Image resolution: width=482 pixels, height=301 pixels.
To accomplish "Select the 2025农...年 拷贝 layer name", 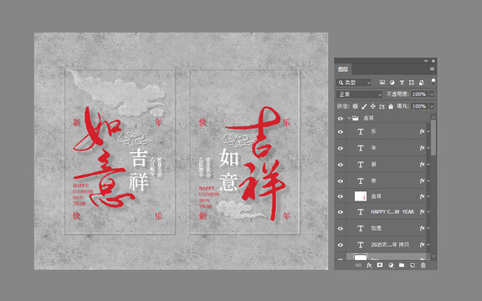I will coord(390,245).
